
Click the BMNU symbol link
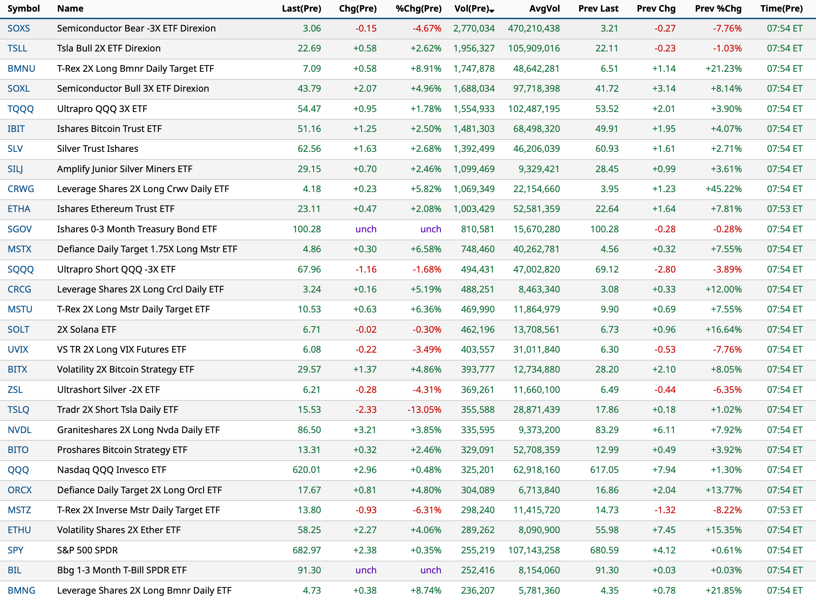[x=21, y=68]
